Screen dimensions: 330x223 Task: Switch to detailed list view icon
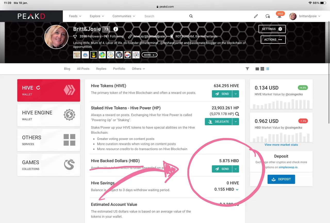coord(267,69)
